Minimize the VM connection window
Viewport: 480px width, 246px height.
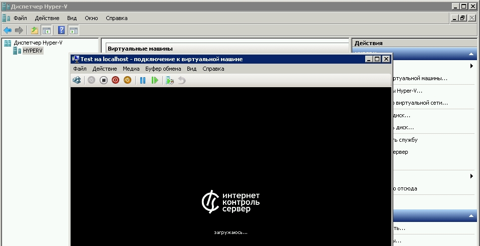pyautogui.click(x=369, y=59)
